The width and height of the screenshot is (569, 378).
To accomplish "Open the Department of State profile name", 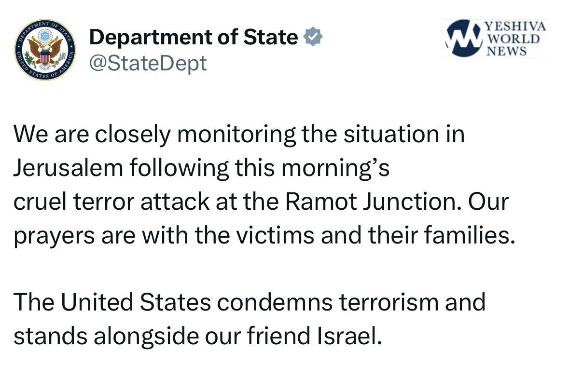I will coord(194,38).
